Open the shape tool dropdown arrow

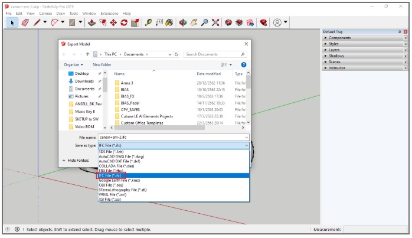[x=80, y=22]
